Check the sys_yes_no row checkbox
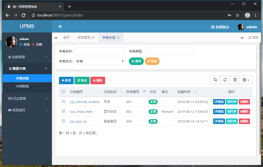 63,121
